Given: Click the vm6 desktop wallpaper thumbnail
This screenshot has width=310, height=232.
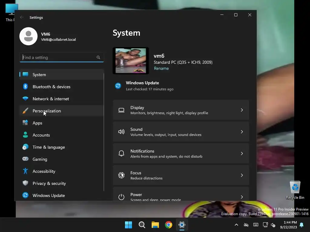Looking at the screenshot, I should coord(131,61).
